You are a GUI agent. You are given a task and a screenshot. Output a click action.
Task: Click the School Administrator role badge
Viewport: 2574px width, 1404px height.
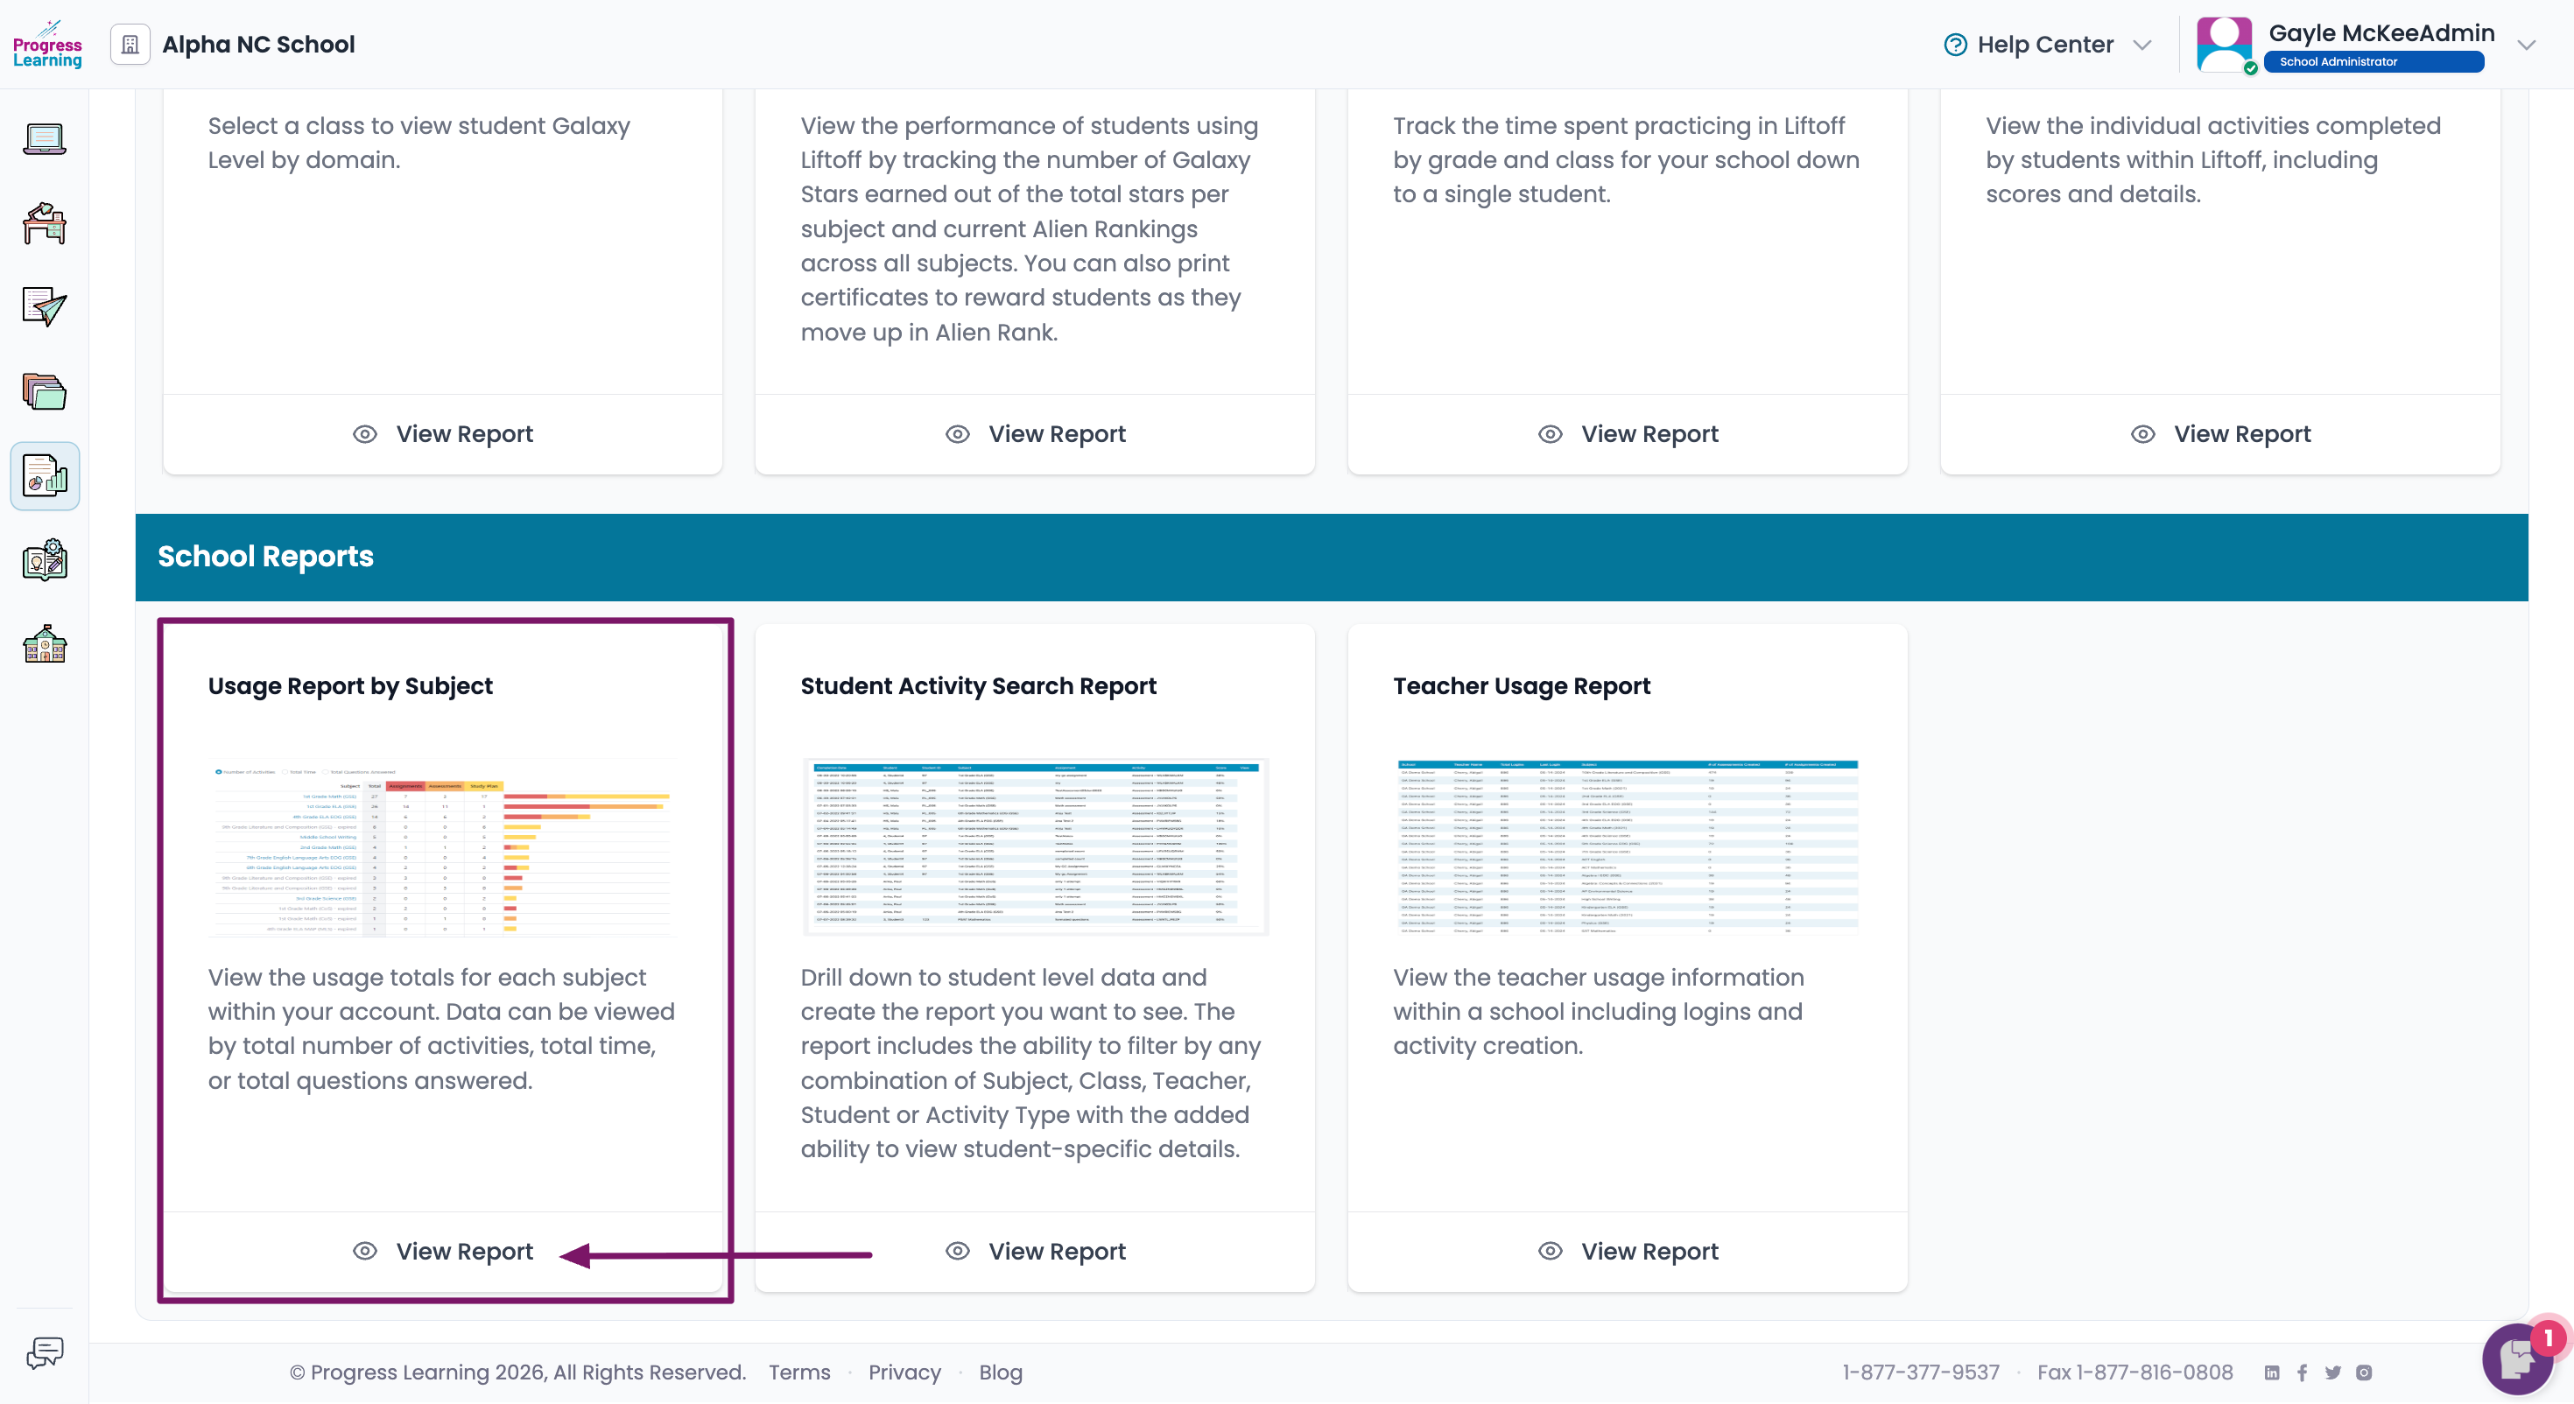(x=2374, y=62)
